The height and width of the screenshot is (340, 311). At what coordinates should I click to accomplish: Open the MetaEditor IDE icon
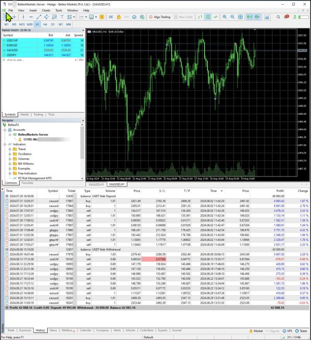click(x=111, y=17)
